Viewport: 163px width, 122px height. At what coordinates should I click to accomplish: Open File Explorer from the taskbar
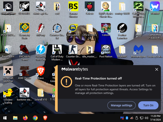pos(15,118)
